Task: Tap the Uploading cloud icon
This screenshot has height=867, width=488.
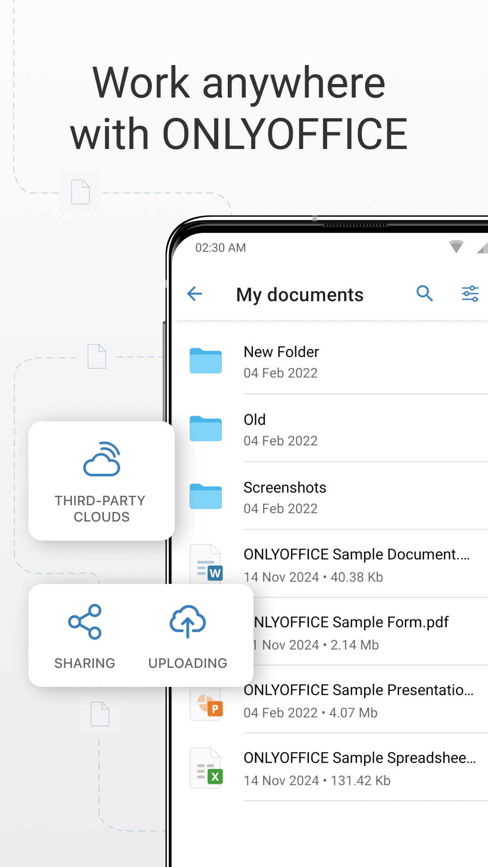Action: 188,622
